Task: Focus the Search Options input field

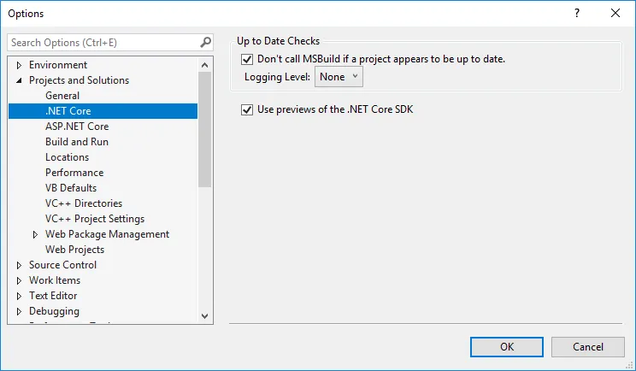Action: (103, 42)
